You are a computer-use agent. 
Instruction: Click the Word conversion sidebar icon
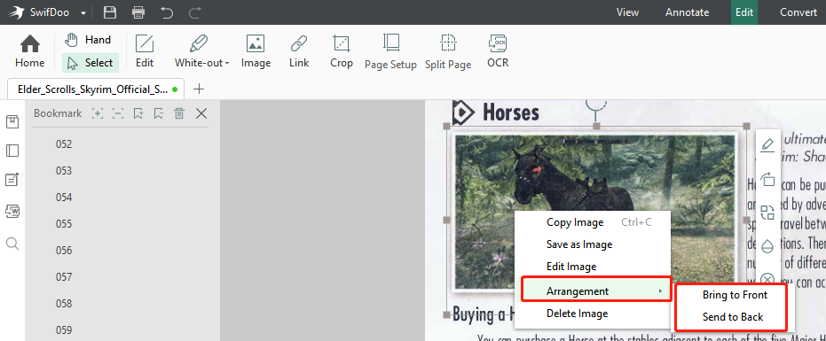pyautogui.click(x=12, y=212)
